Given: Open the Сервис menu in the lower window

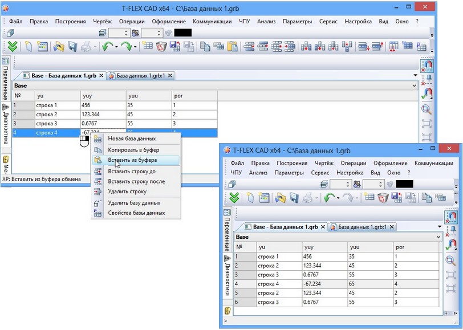Looking at the screenshot, I should click(320, 173).
